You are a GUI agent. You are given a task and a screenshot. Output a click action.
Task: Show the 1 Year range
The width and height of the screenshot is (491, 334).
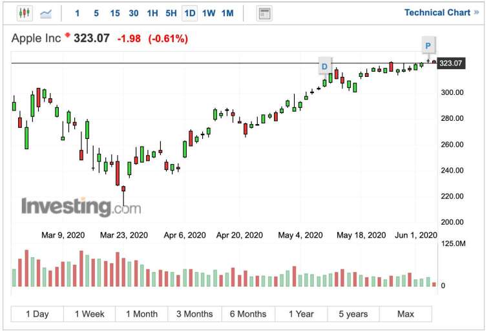coord(301,314)
